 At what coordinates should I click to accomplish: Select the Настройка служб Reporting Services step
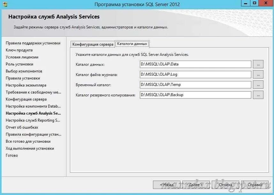pos(33,120)
